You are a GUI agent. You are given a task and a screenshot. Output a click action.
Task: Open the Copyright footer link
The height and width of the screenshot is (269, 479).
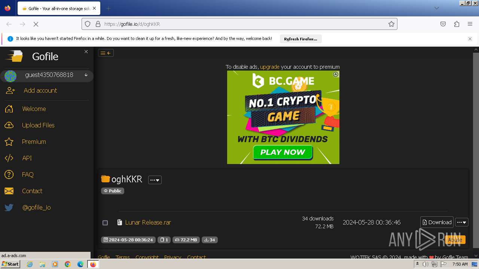point(147,257)
